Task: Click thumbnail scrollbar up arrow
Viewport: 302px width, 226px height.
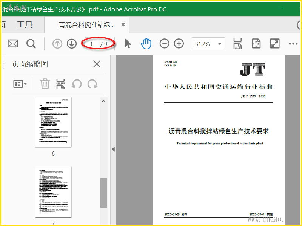Action: click(x=103, y=101)
